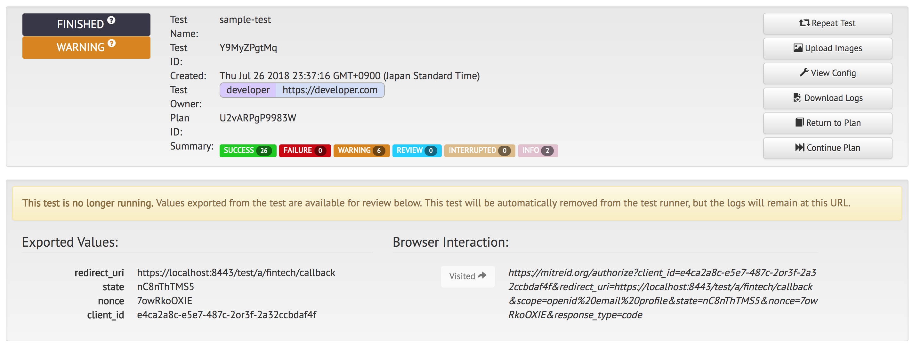Click the developer test owner label
913x347 pixels.
tap(248, 90)
